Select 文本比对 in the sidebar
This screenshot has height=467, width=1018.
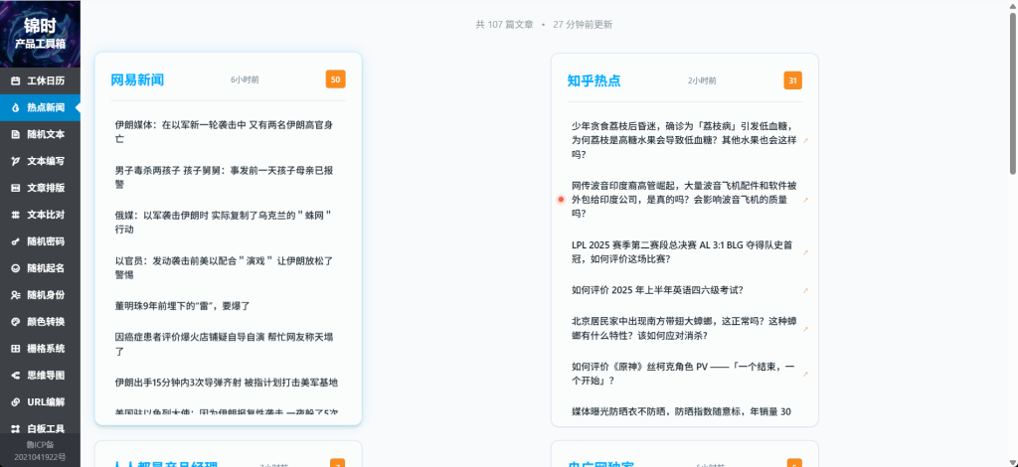40,215
